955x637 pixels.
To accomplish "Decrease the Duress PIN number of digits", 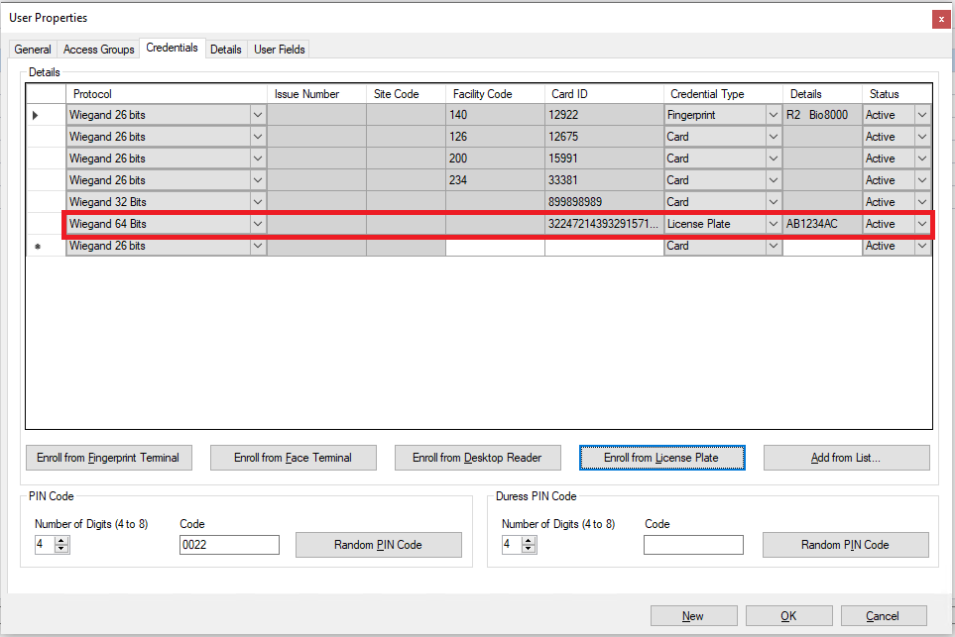I will point(528,549).
